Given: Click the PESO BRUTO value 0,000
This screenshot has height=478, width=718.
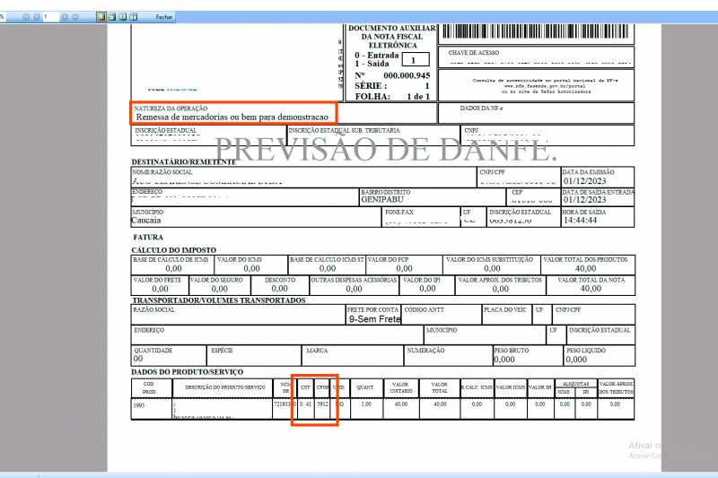Looking at the screenshot, I should tap(504, 360).
